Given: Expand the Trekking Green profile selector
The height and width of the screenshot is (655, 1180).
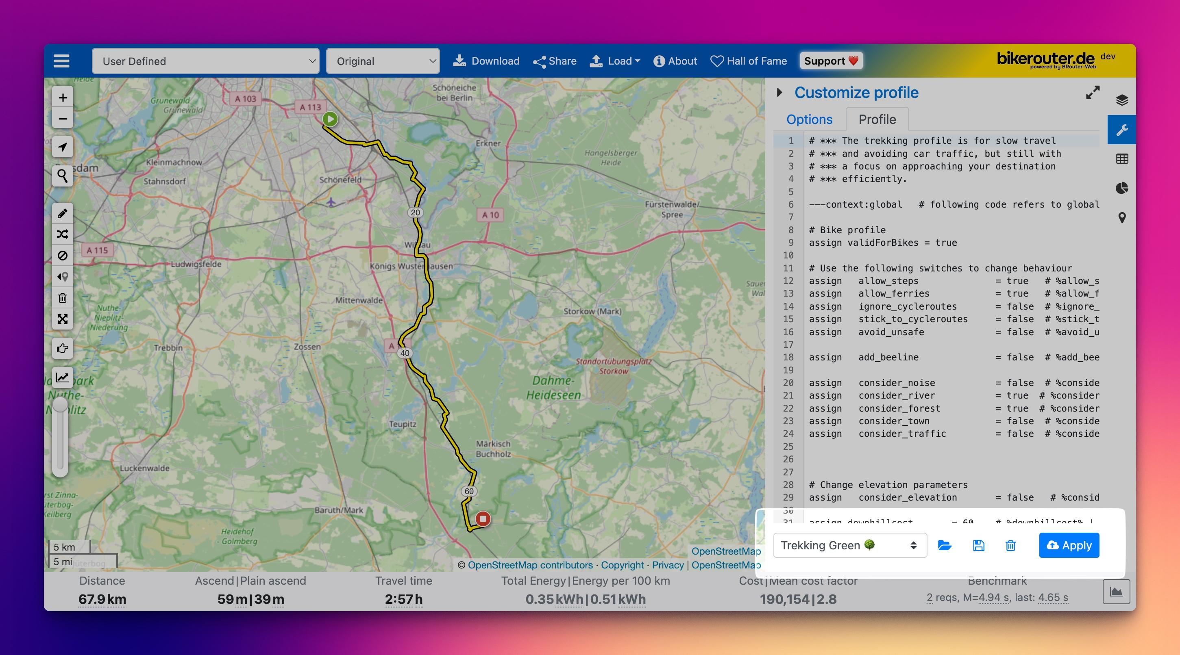Looking at the screenshot, I should click(x=850, y=545).
